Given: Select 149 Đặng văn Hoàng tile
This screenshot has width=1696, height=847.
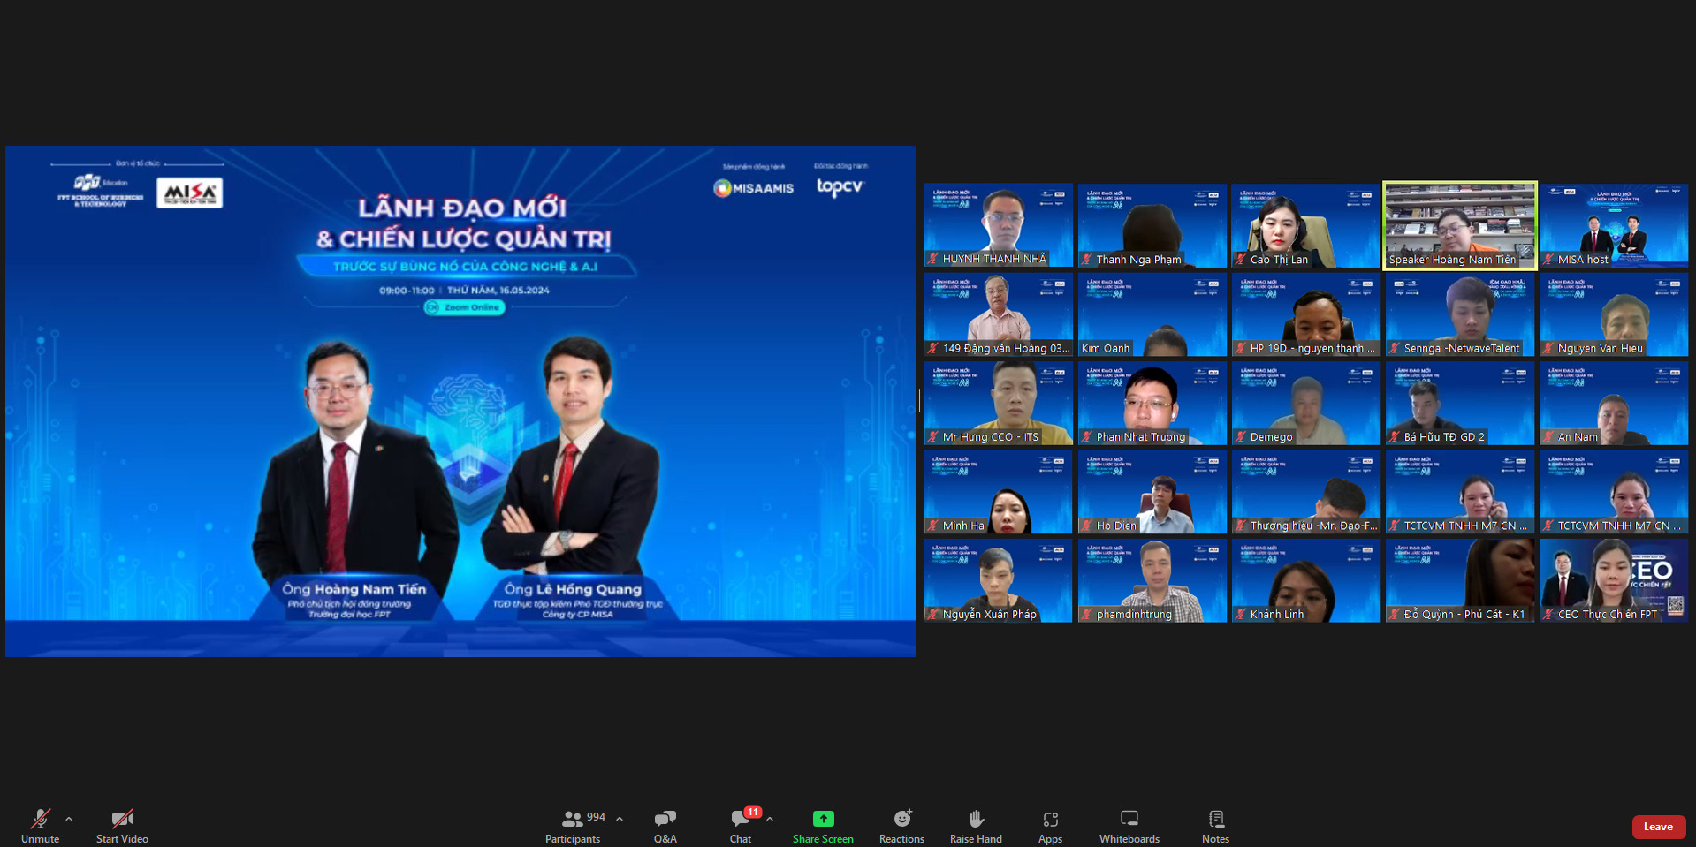Looking at the screenshot, I should click(999, 314).
